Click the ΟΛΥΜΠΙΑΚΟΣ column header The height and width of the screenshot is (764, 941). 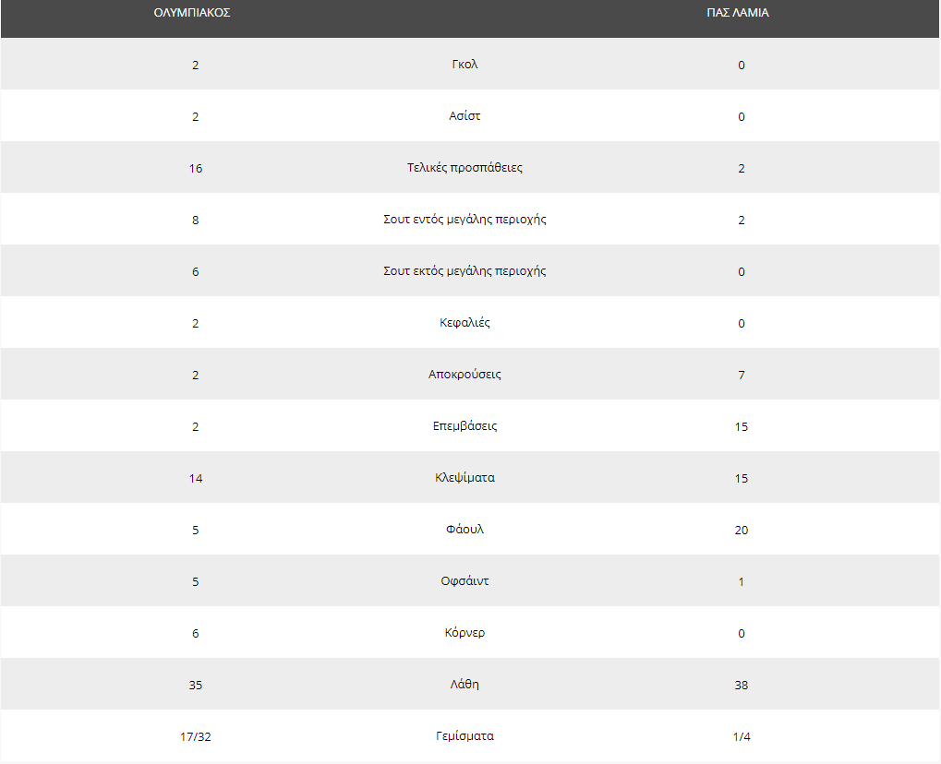(x=192, y=13)
